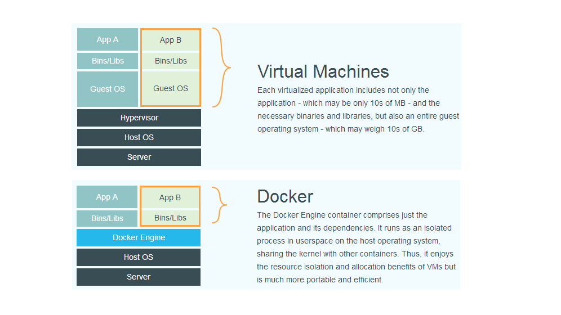
Task: Select App B block in Virtual Machines diagram
Action: coord(170,40)
